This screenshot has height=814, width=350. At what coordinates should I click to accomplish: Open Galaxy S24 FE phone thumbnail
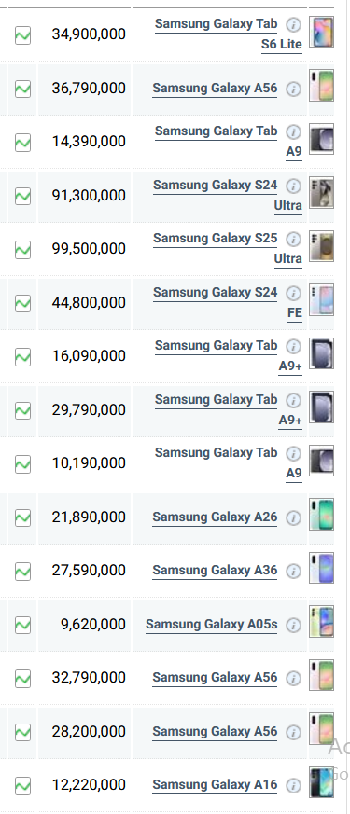coord(321,299)
